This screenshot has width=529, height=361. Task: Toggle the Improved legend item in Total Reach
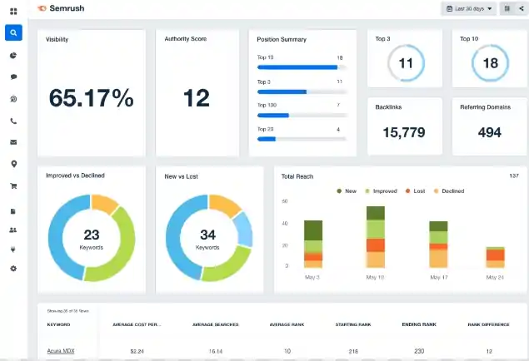pyautogui.click(x=381, y=191)
